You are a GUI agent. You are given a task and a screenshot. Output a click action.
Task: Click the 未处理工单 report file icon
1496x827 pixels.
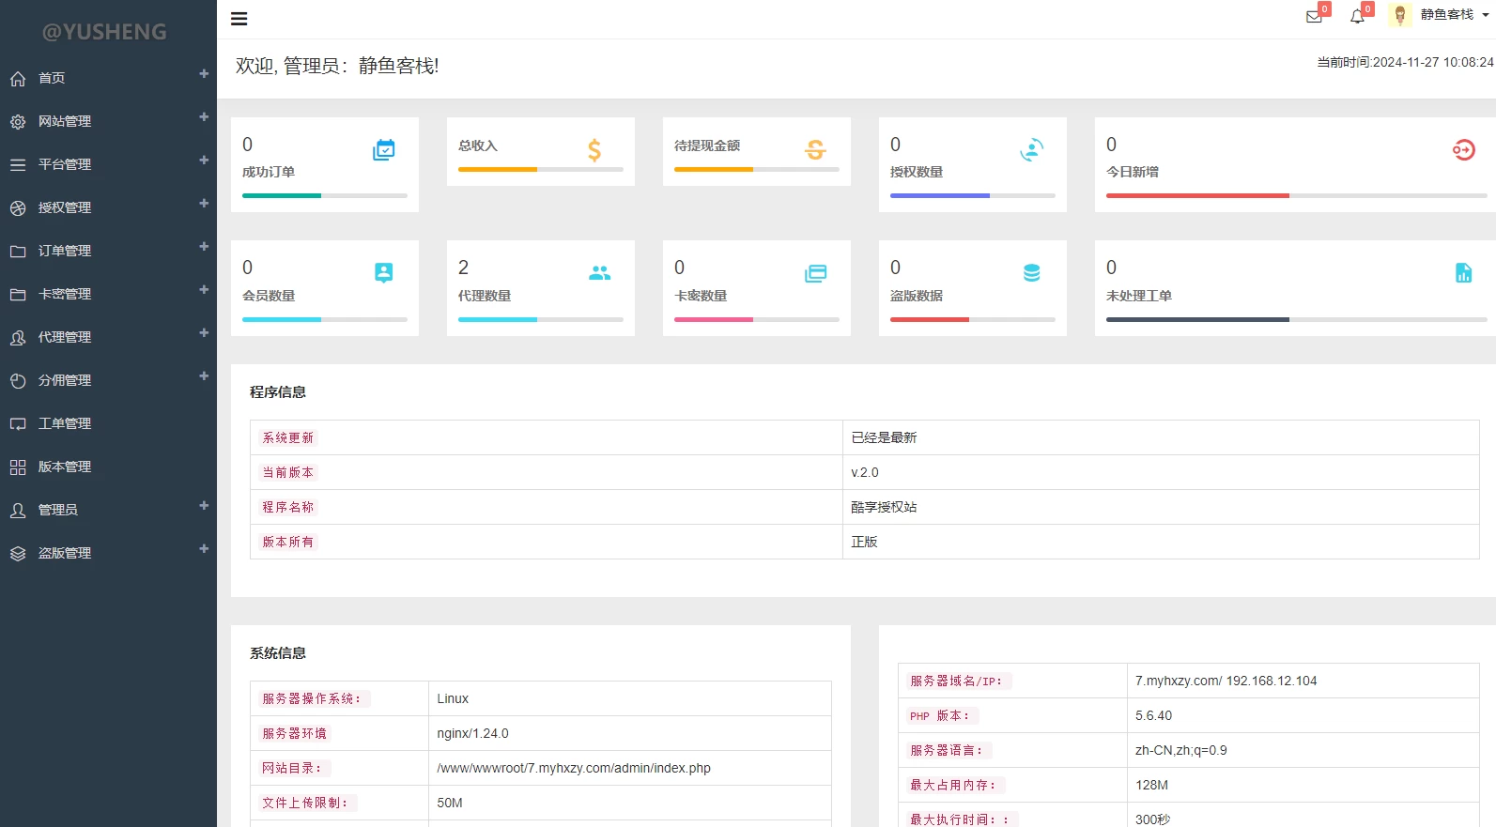click(x=1463, y=273)
